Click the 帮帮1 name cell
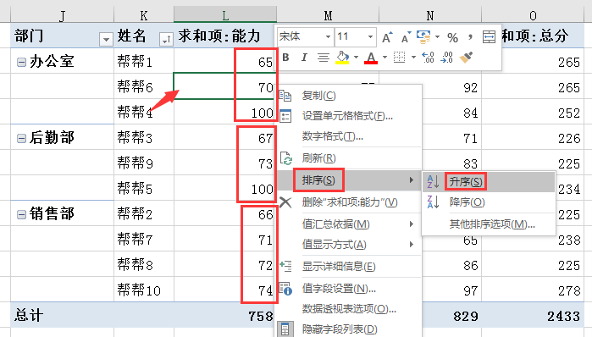This screenshot has height=337, width=592. [x=143, y=61]
